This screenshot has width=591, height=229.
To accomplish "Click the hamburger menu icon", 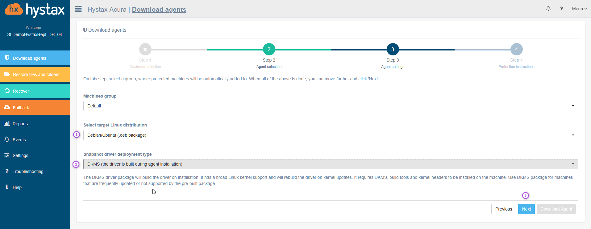I will (x=78, y=9).
